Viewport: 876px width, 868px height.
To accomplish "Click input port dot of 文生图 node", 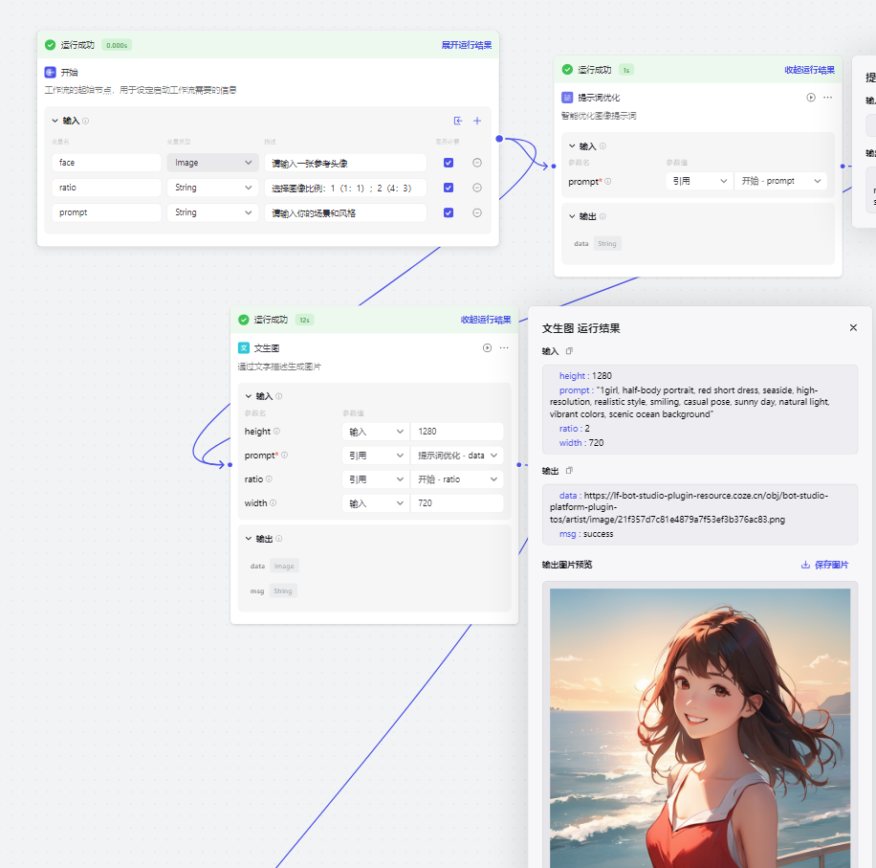I will click(x=230, y=464).
